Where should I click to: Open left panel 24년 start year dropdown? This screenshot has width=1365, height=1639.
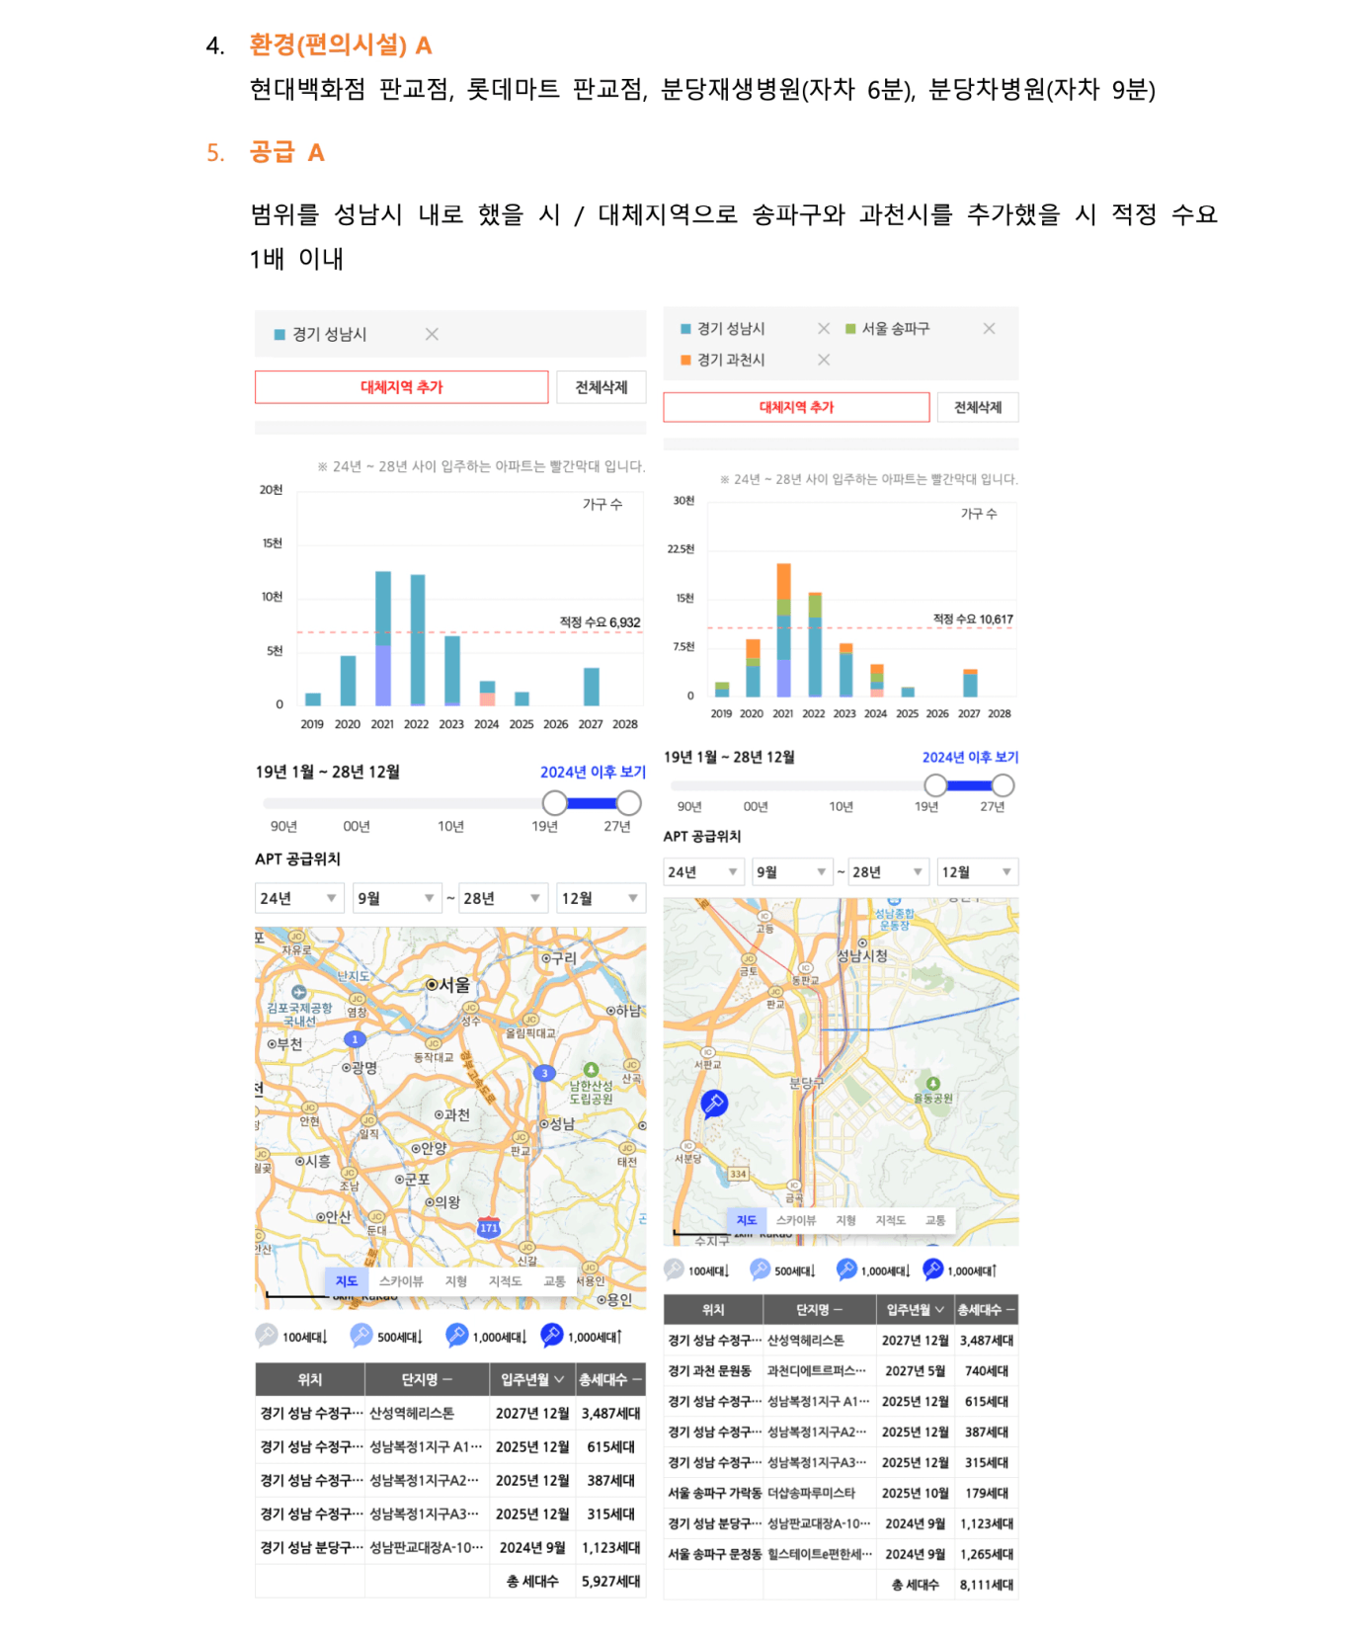(298, 898)
